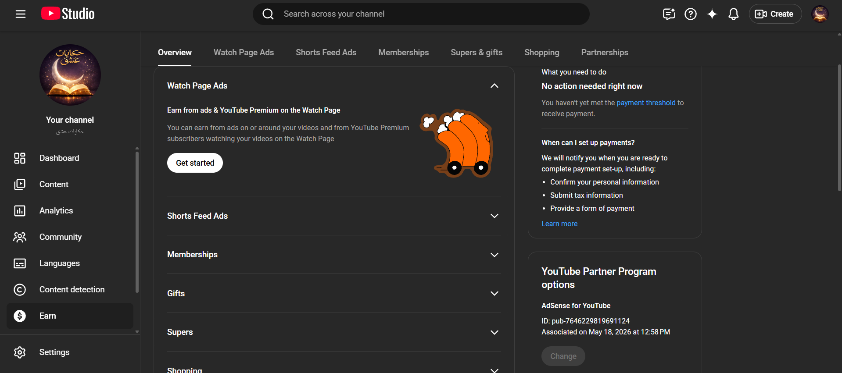This screenshot has height=373, width=842.
Task: Open the hamburger navigation menu
Action: click(21, 14)
